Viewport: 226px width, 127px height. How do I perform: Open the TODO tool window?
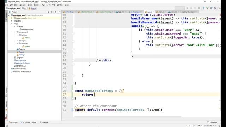click(13, 122)
